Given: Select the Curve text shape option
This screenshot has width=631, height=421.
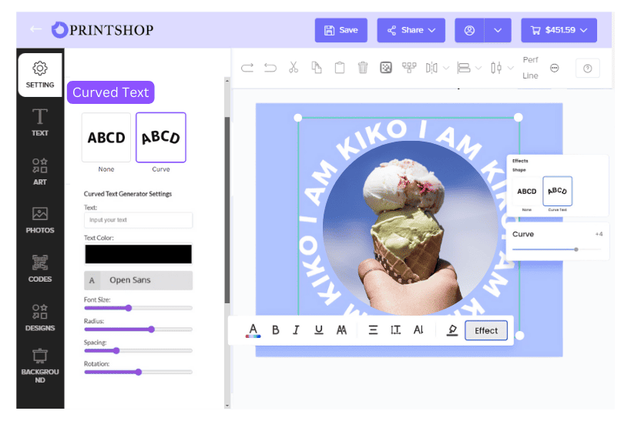Looking at the screenshot, I should click(x=161, y=138).
